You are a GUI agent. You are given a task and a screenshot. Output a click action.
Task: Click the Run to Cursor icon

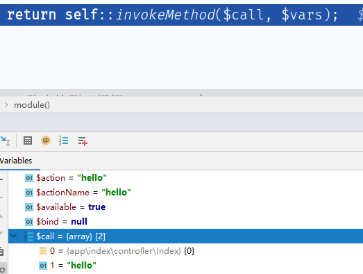coord(5,140)
